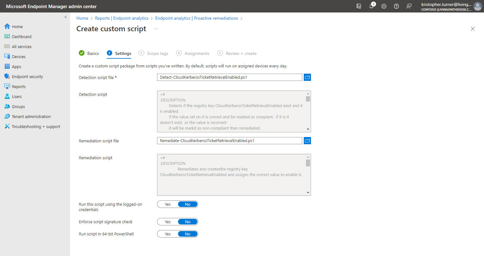Image resolution: width=484 pixels, height=256 pixels.
Task: Set logged-on credentials option to Yes
Action: [168, 204]
